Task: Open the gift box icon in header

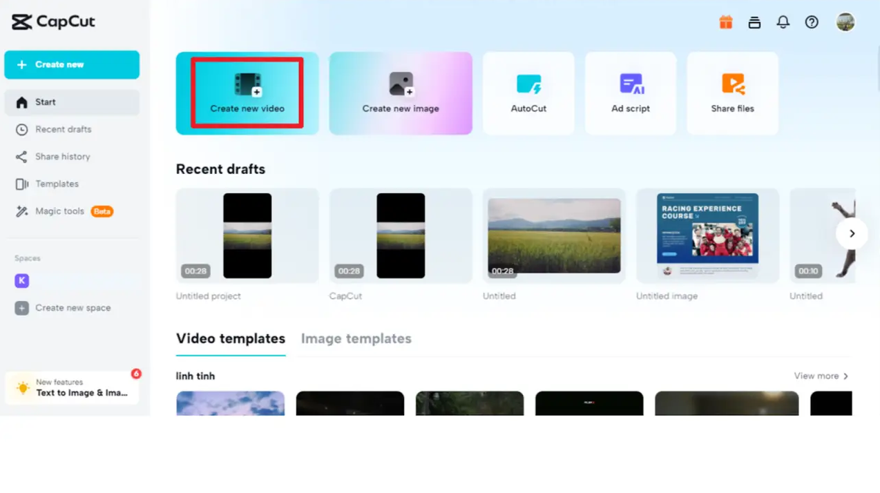Action: pyautogui.click(x=726, y=22)
